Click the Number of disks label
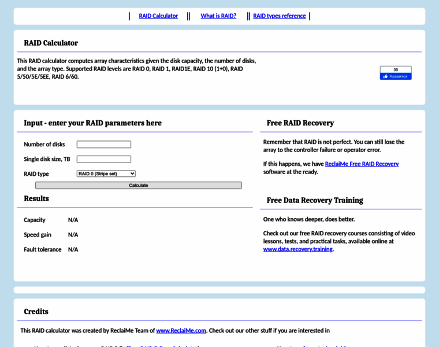Viewport: 439px width, 347px height. coord(44,145)
